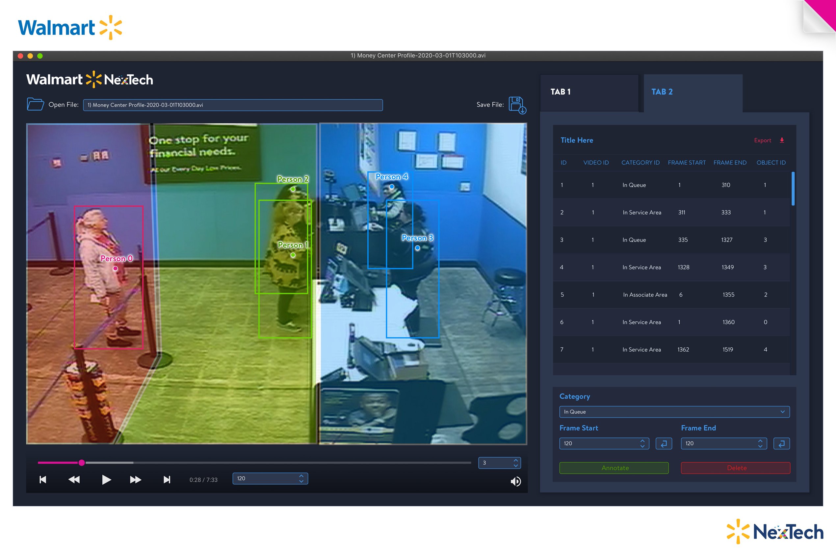
Task: Open the Category dropdown showing In Queue
Action: click(x=674, y=412)
